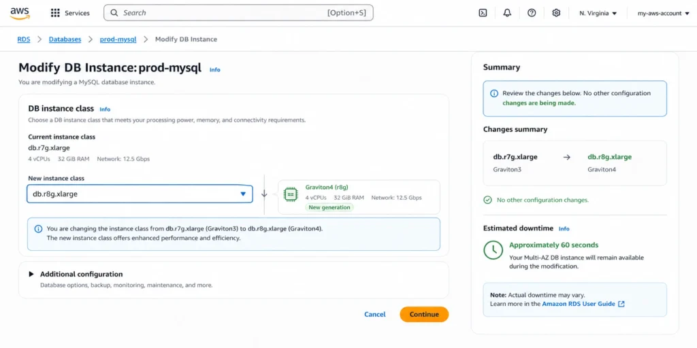Click the search magnifier icon
This screenshot has height=348, width=697.
114,13
